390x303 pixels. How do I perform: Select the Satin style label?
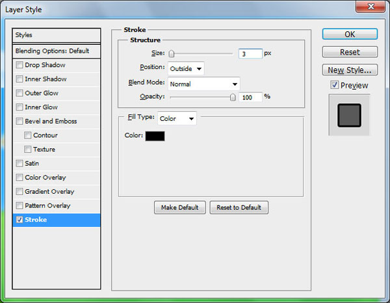click(32, 163)
